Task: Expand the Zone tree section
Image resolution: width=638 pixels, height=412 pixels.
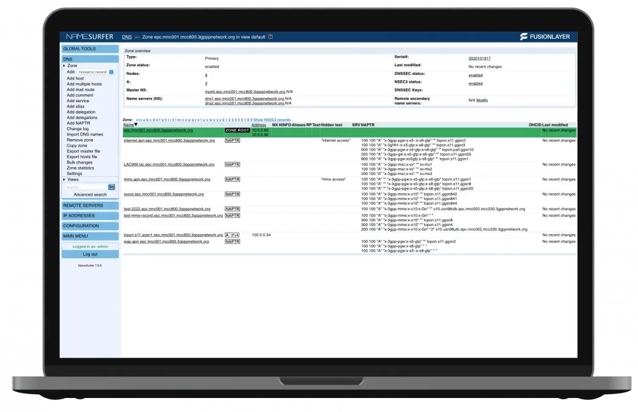Action: coord(64,65)
